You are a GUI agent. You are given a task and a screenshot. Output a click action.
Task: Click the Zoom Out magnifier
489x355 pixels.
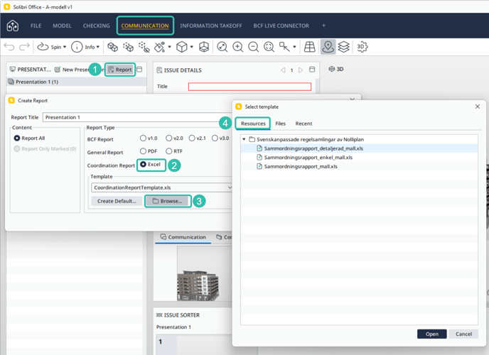click(253, 47)
